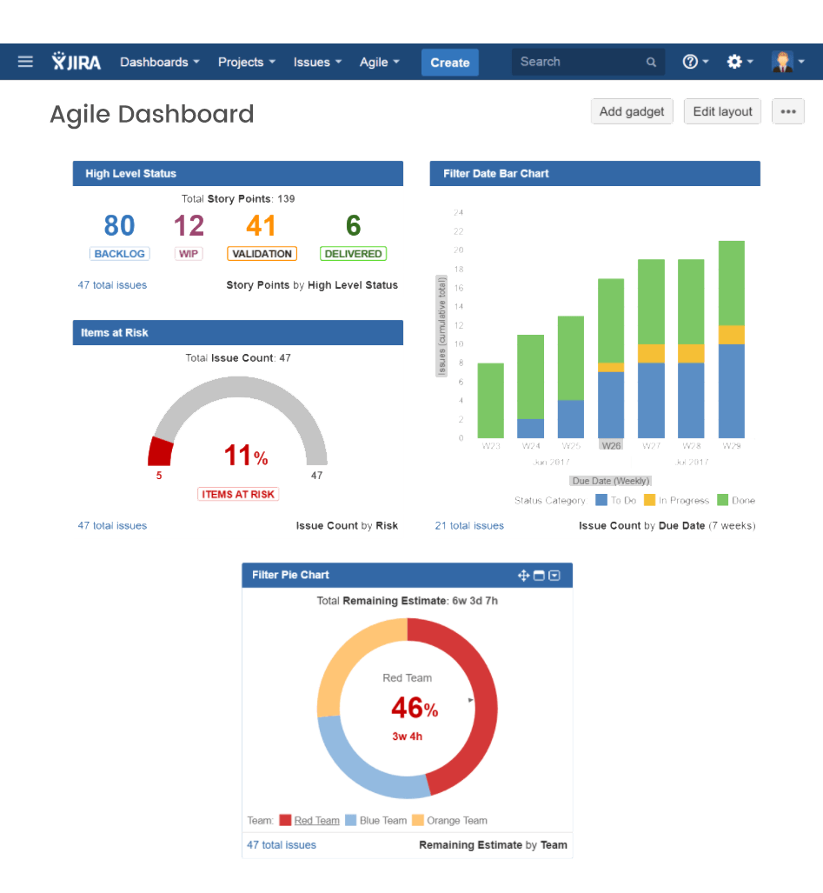Expand the Agile menu
Screen dimensions: 823x893
point(379,62)
